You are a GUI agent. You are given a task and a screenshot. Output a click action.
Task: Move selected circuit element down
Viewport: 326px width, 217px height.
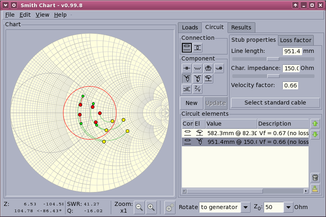pyautogui.click(x=315, y=135)
